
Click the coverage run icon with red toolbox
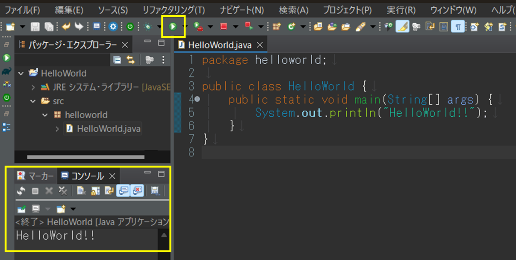(x=198, y=27)
